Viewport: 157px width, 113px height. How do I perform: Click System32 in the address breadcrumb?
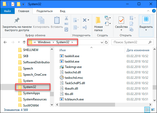coord(63,42)
